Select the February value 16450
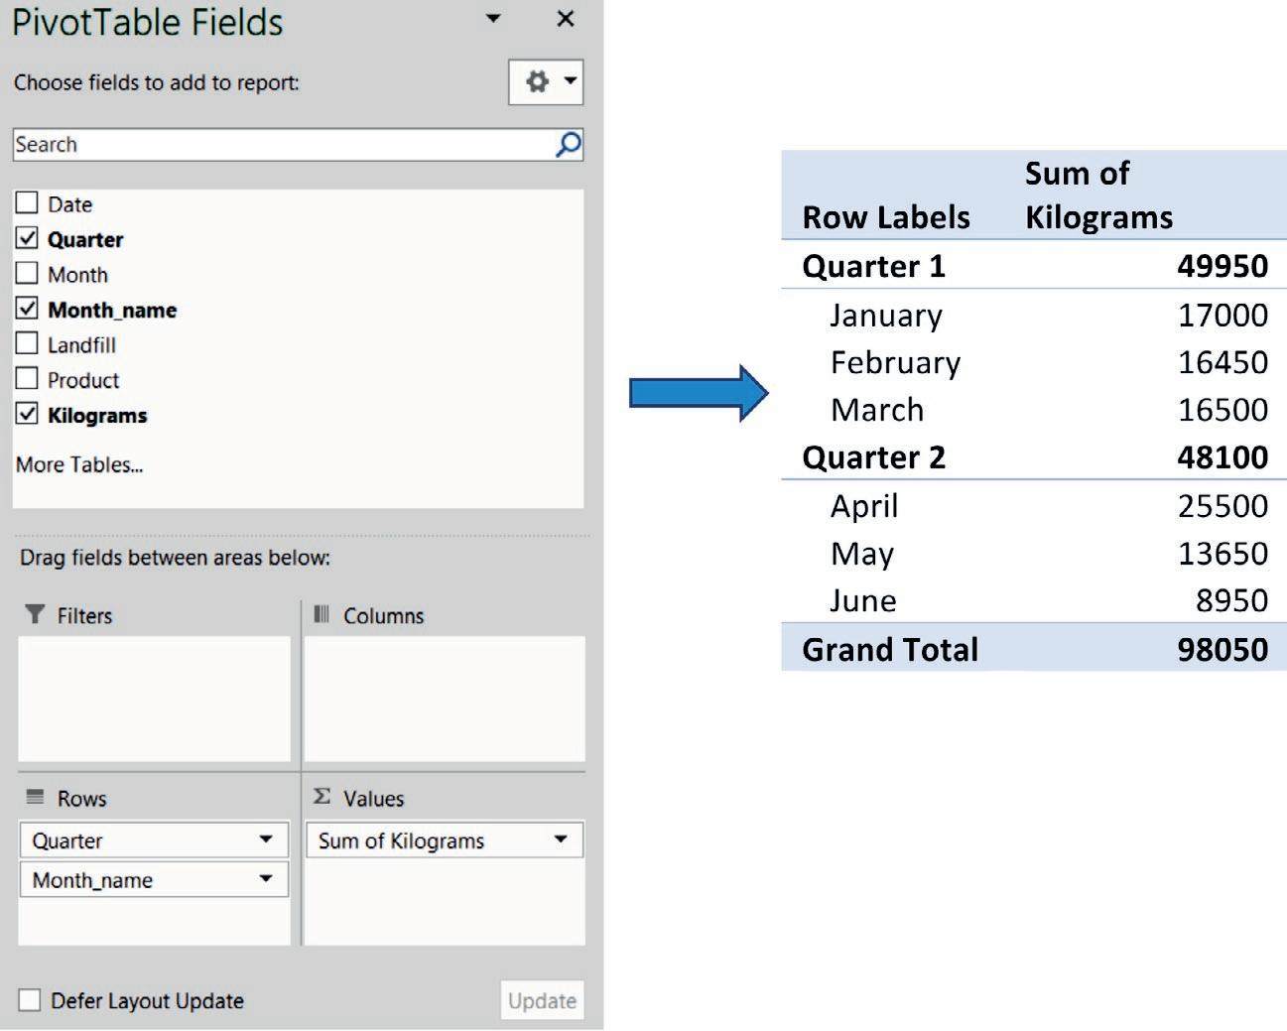This screenshot has height=1031, width=1287. click(x=1223, y=362)
